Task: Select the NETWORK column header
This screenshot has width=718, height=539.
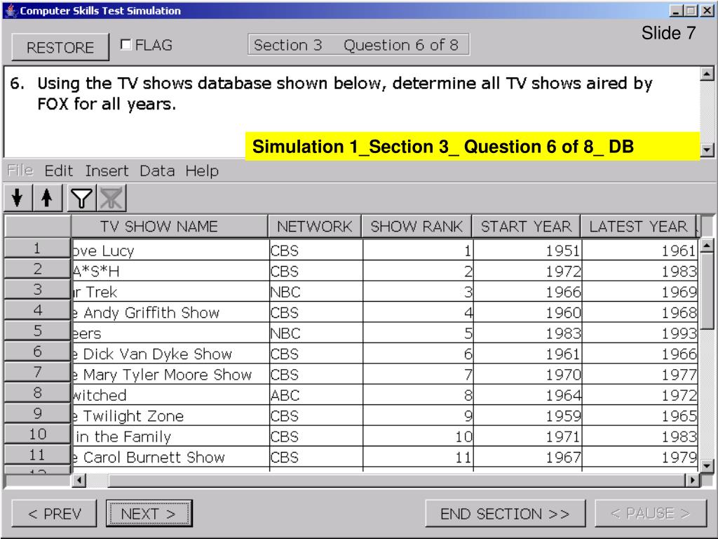Action: click(x=315, y=227)
